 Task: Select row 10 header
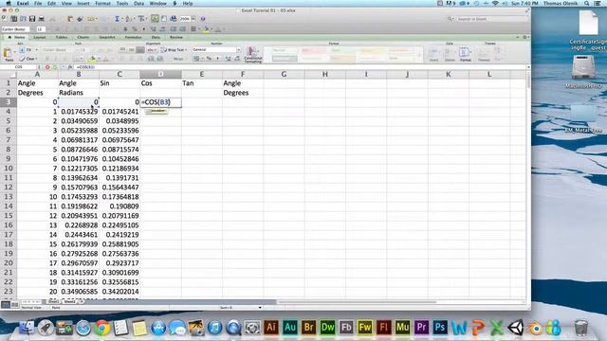pos(9,169)
